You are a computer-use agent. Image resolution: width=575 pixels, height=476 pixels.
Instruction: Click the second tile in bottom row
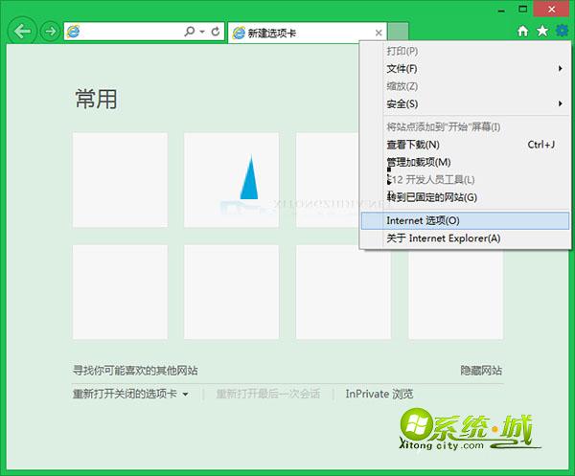click(x=231, y=292)
